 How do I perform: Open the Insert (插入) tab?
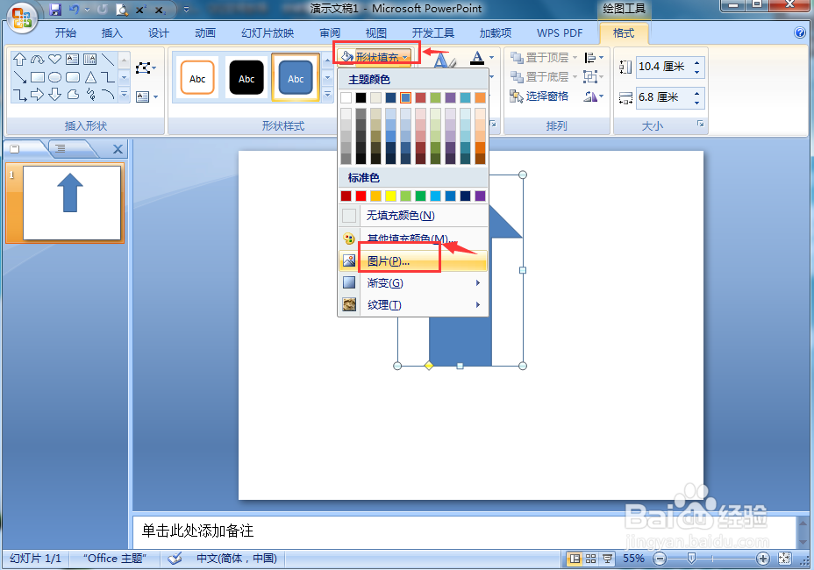pyautogui.click(x=112, y=33)
